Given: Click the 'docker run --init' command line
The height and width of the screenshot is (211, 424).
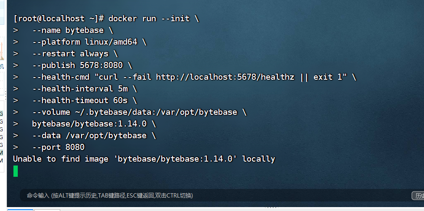Looking at the screenshot, I should tap(106, 19).
